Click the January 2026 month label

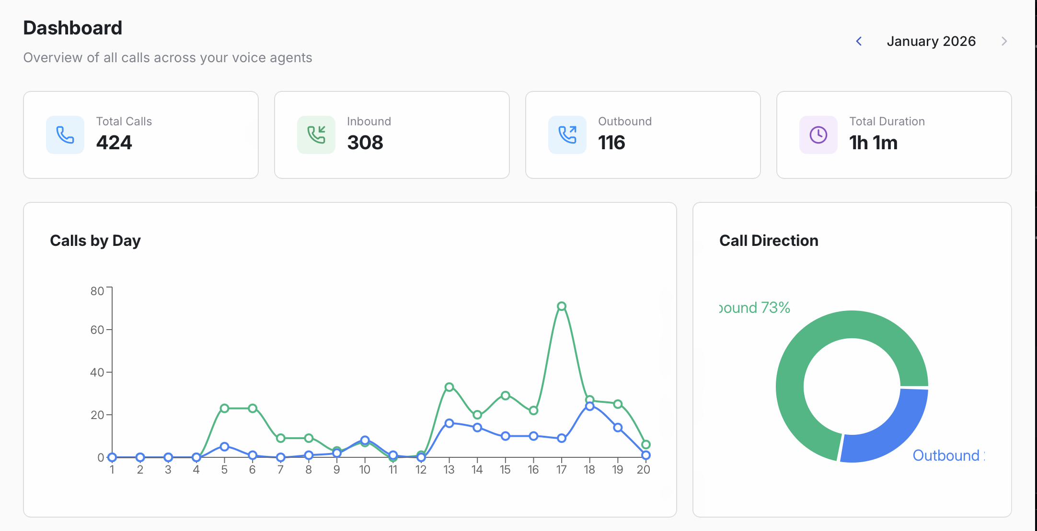(x=931, y=42)
